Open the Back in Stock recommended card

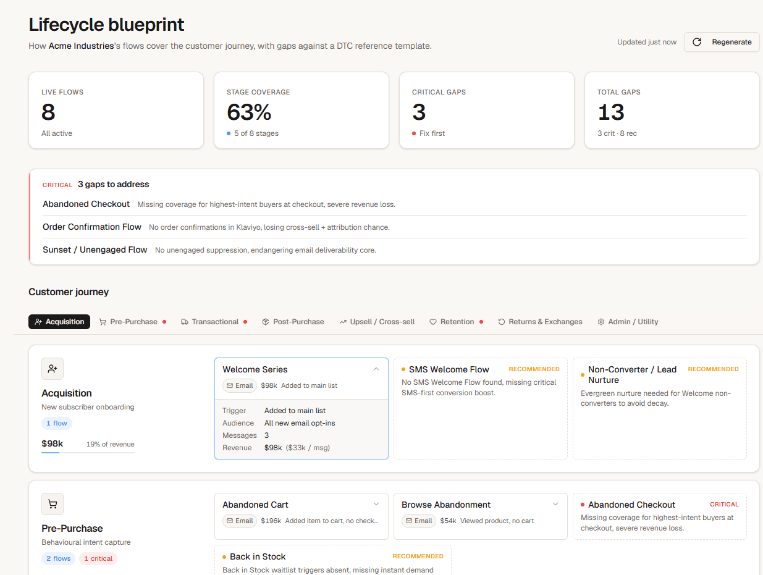[x=333, y=560]
